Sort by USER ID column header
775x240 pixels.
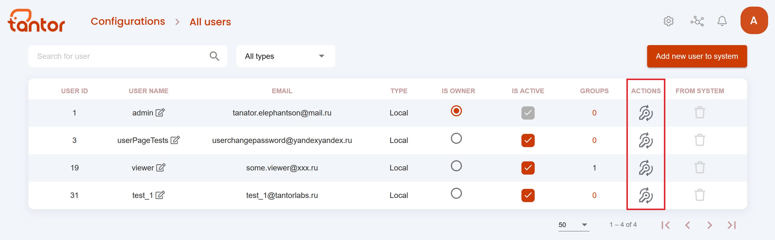[74, 91]
